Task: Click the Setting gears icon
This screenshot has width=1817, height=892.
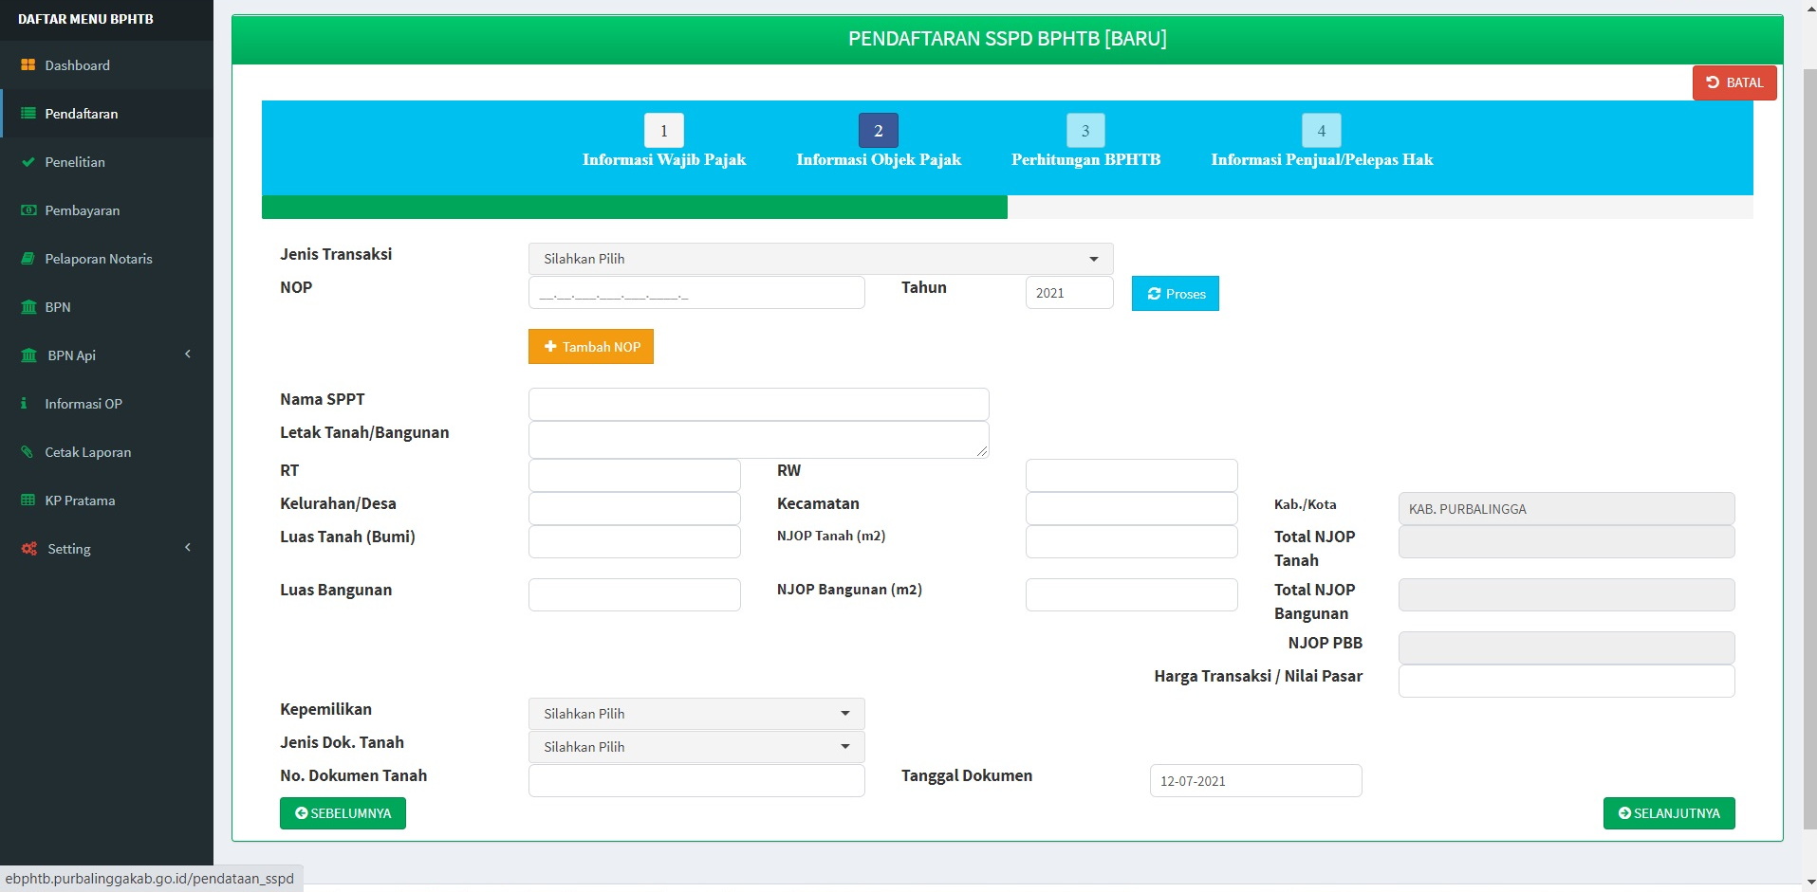Action: tap(29, 548)
